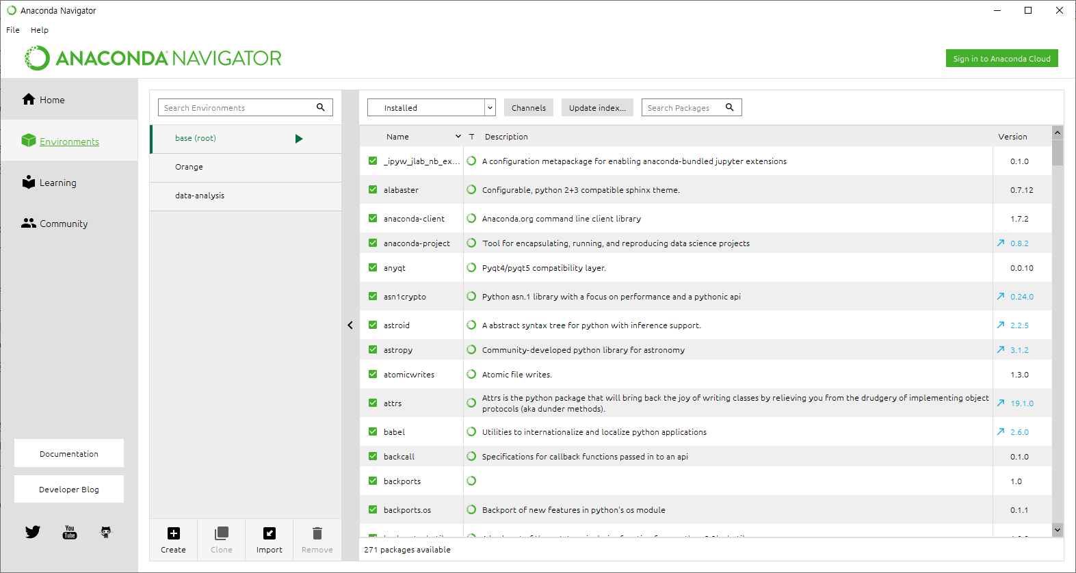Click scrollbar up arrow in package list
Viewport: 1076px width, 573px height.
pyautogui.click(x=1058, y=132)
